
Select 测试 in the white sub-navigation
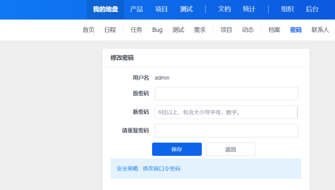178,30
